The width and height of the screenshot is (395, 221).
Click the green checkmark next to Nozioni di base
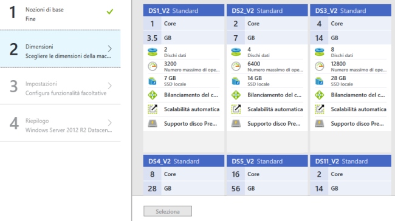pos(110,12)
